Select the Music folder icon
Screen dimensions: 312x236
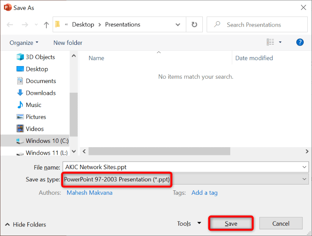pos(20,105)
